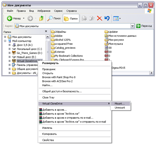Click the Новый диск (E:) drive icon
This screenshot has width=156, height=145.
(x=14, y=57)
